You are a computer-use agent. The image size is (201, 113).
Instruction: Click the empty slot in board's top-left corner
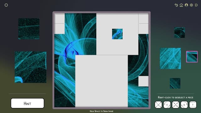60,19
